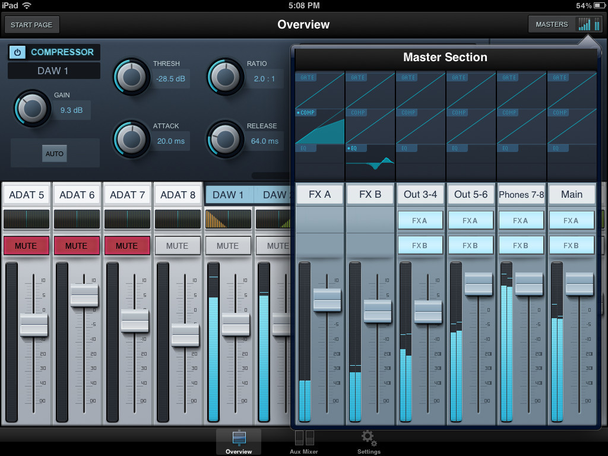Click the RATIO knob
608x456 pixels.
coord(225,77)
